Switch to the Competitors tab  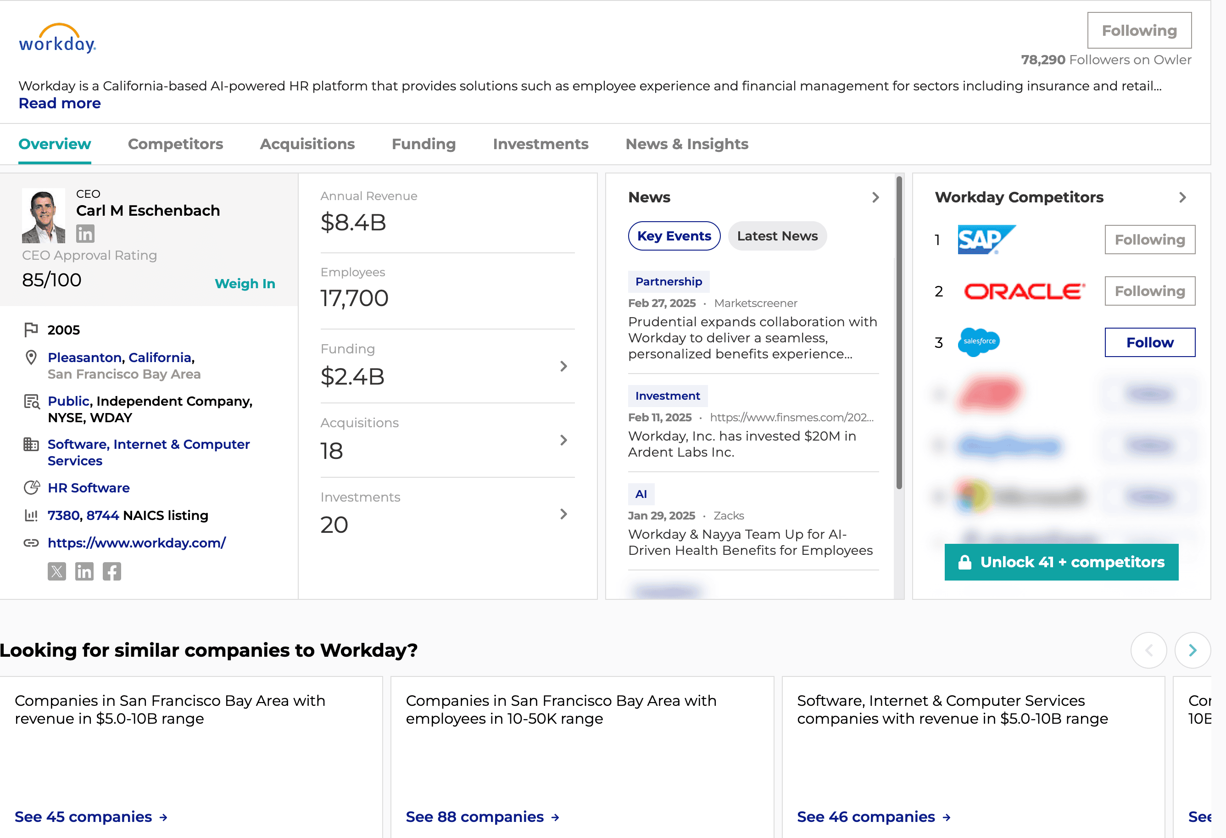click(x=175, y=144)
